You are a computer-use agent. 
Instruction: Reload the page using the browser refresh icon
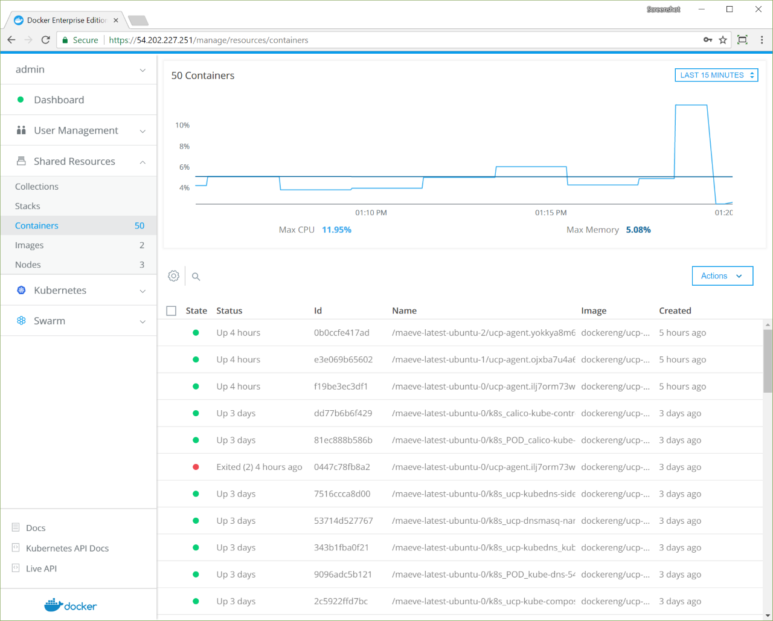(x=45, y=40)
